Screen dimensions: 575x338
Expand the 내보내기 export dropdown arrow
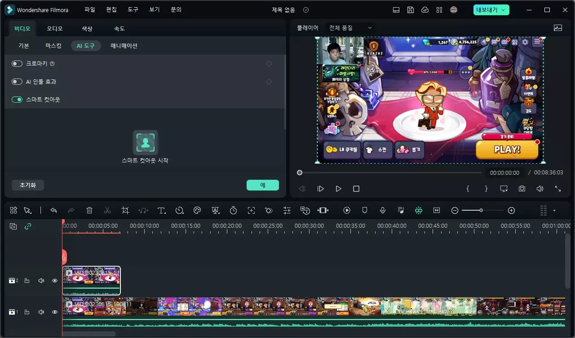[503, 10]
